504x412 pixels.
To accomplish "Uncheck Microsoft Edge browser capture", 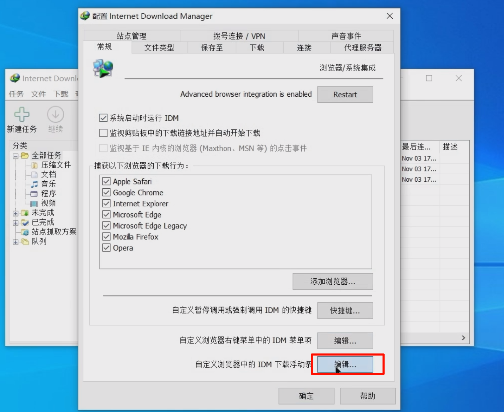I will pyautogui.click(x=106, y=214).
